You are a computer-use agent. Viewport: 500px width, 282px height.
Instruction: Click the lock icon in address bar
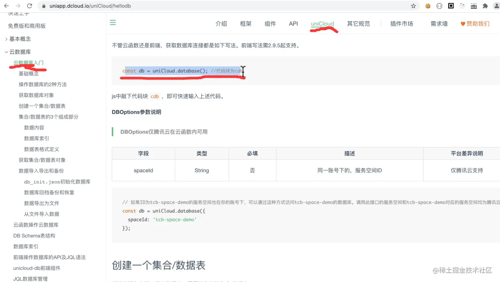(x=44, y=6)
